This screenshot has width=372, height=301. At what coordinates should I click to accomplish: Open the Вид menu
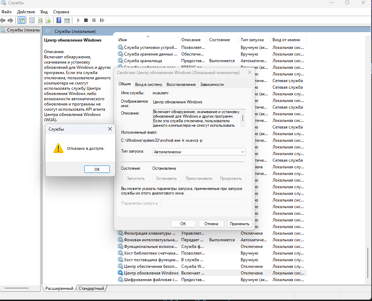(44, 12)
